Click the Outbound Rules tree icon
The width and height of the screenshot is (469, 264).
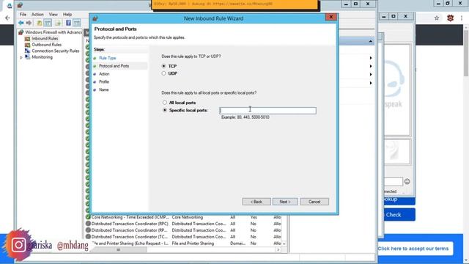coord(28,45)
